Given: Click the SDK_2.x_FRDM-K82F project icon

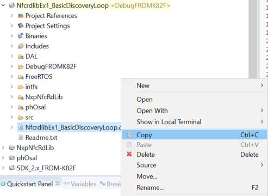Looking at the screenshot, I should (x=12, y=168).
